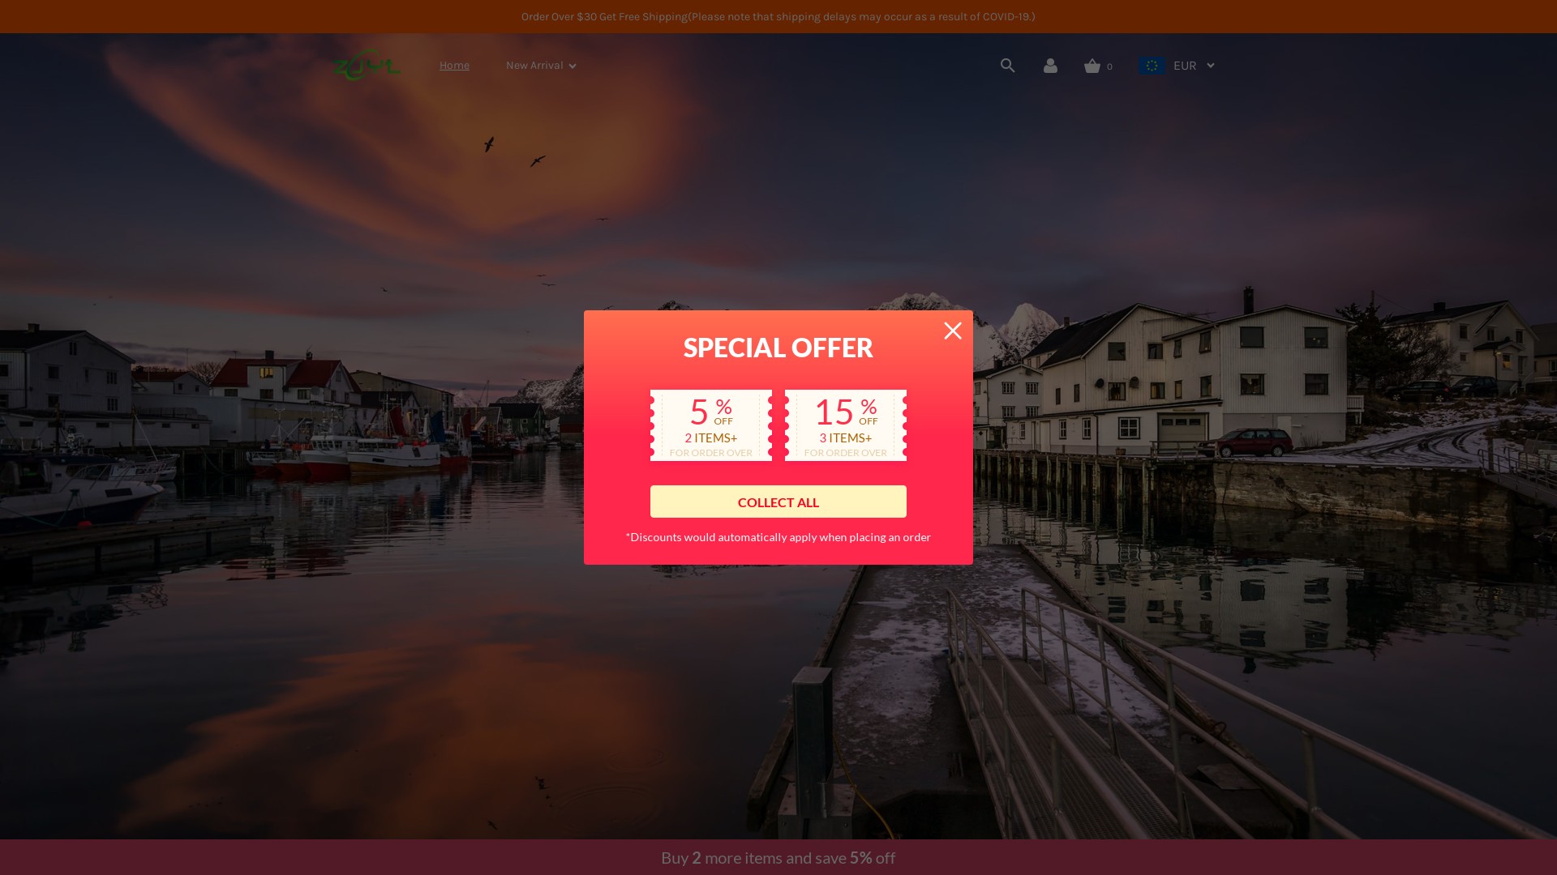1557x875 pixels.
Task: Click the free shipping announcement banner
Action: [778, 16]
